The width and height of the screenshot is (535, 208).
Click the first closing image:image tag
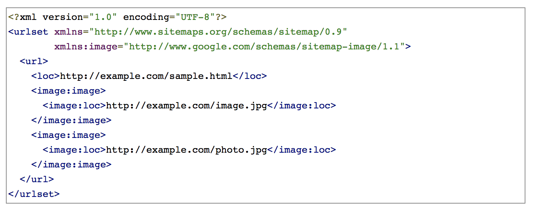click(71, 121)
